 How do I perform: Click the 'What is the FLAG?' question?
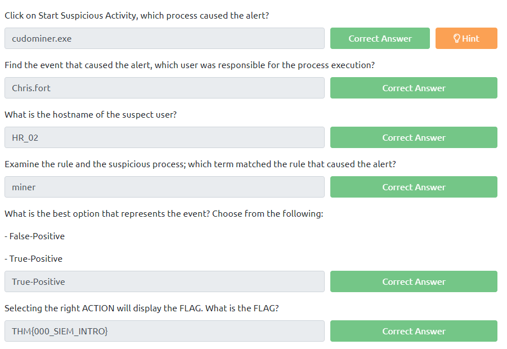pyautogui.click(x=142, y=308)
